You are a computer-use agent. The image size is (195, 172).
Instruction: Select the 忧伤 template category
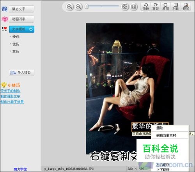16,44
